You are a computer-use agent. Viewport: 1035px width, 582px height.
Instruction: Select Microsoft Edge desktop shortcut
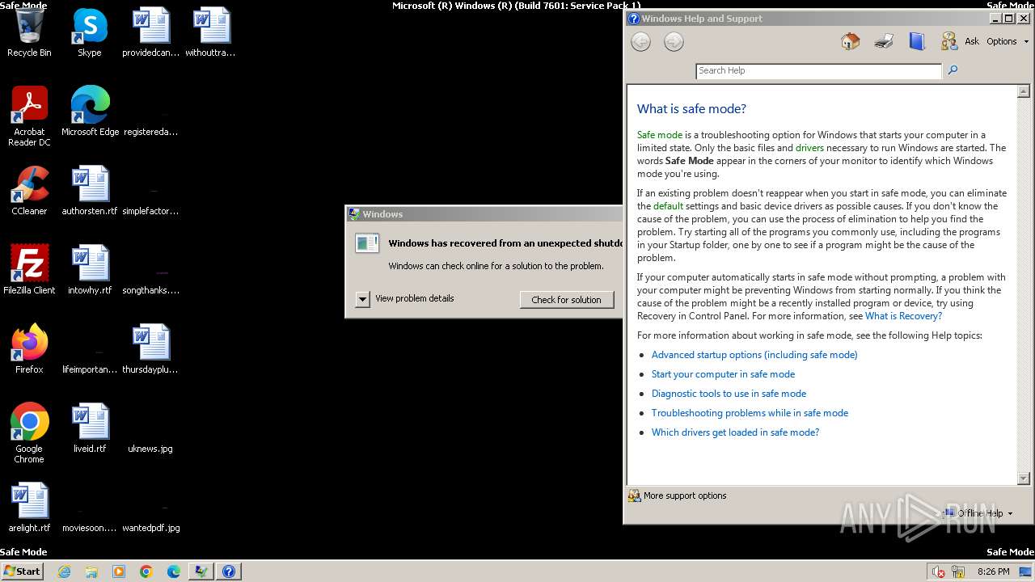coord(90,112)
